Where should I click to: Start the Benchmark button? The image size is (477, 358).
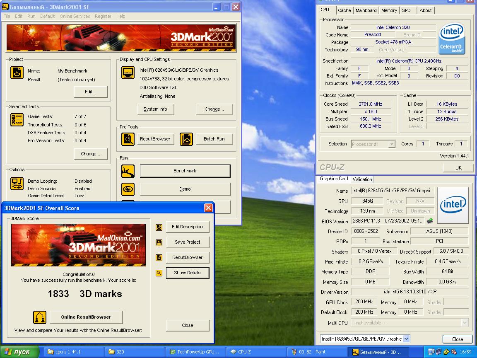(x=185, y=171)
